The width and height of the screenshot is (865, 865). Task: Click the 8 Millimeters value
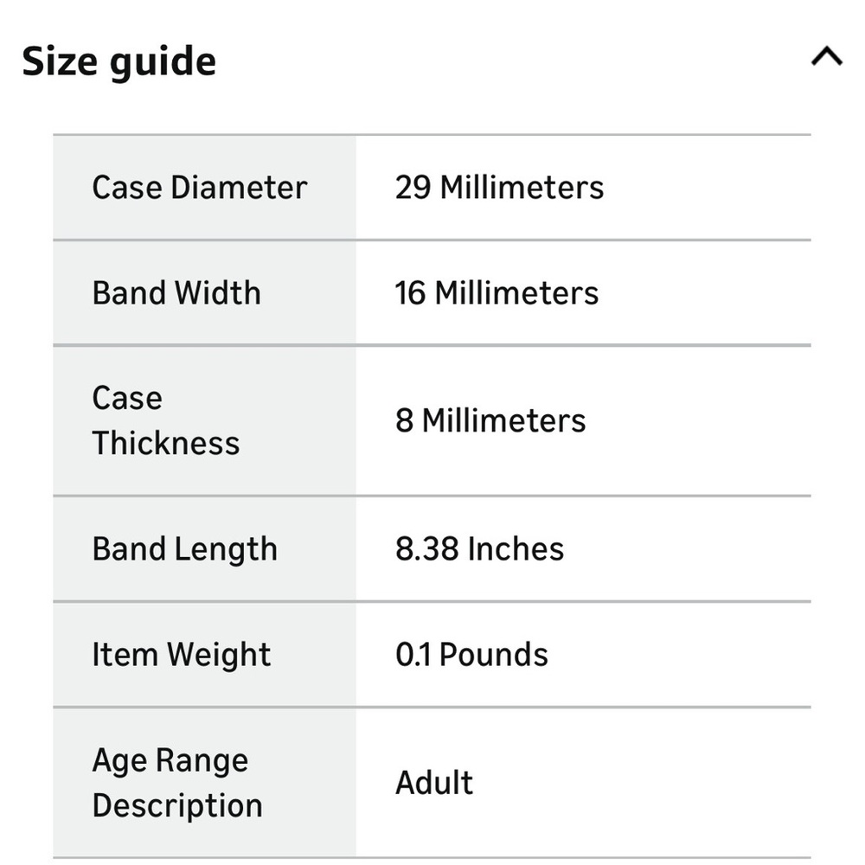[490, 421]
